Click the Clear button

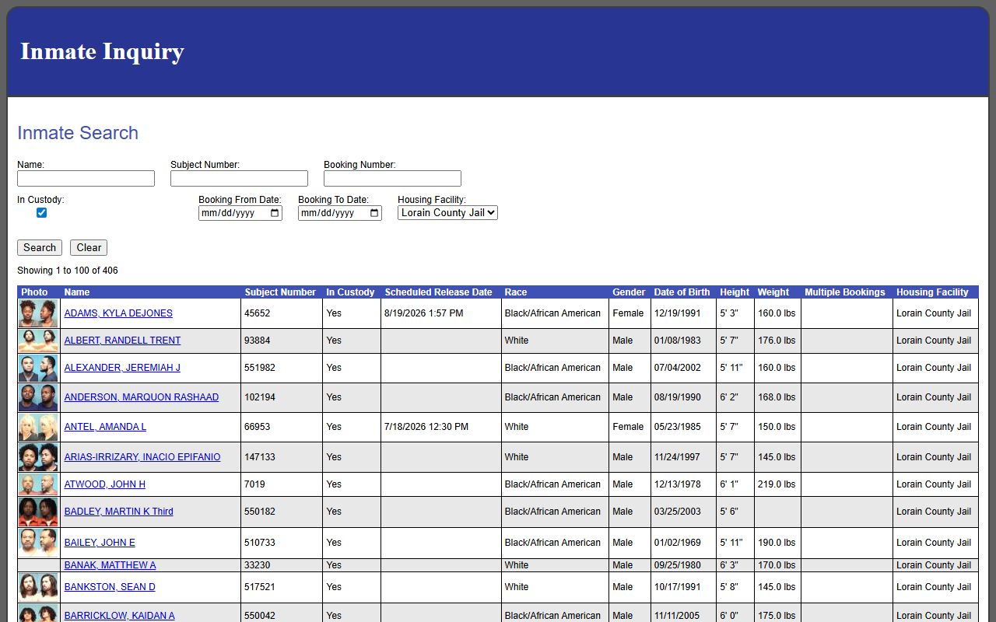pyautogui.click(x=89, y=248)
